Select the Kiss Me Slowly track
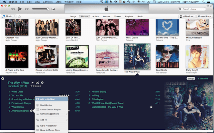 click(99, 92)
